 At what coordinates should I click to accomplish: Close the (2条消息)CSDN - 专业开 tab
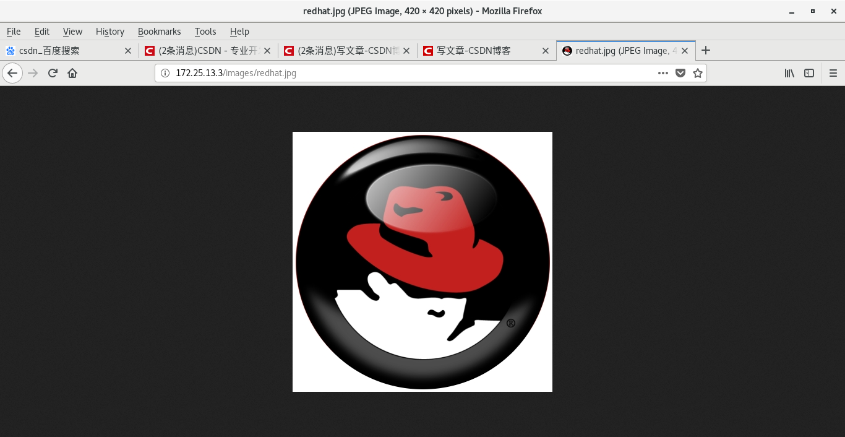pyautogui.click(x=267, y=51)
